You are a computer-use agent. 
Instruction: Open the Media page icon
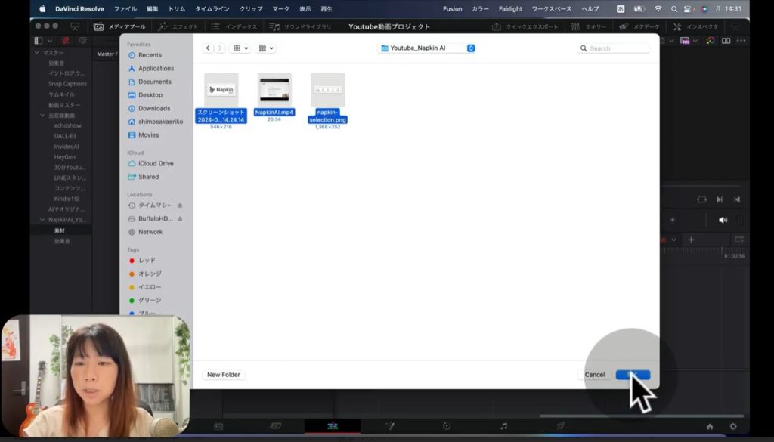point(218,426)
